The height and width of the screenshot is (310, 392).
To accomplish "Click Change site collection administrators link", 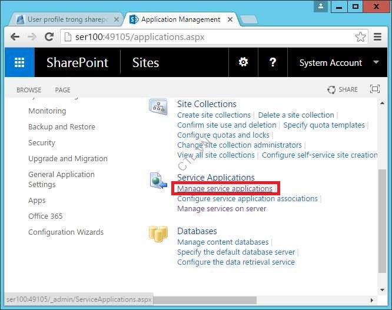I will pyautogui.click(x=240, y=145).
